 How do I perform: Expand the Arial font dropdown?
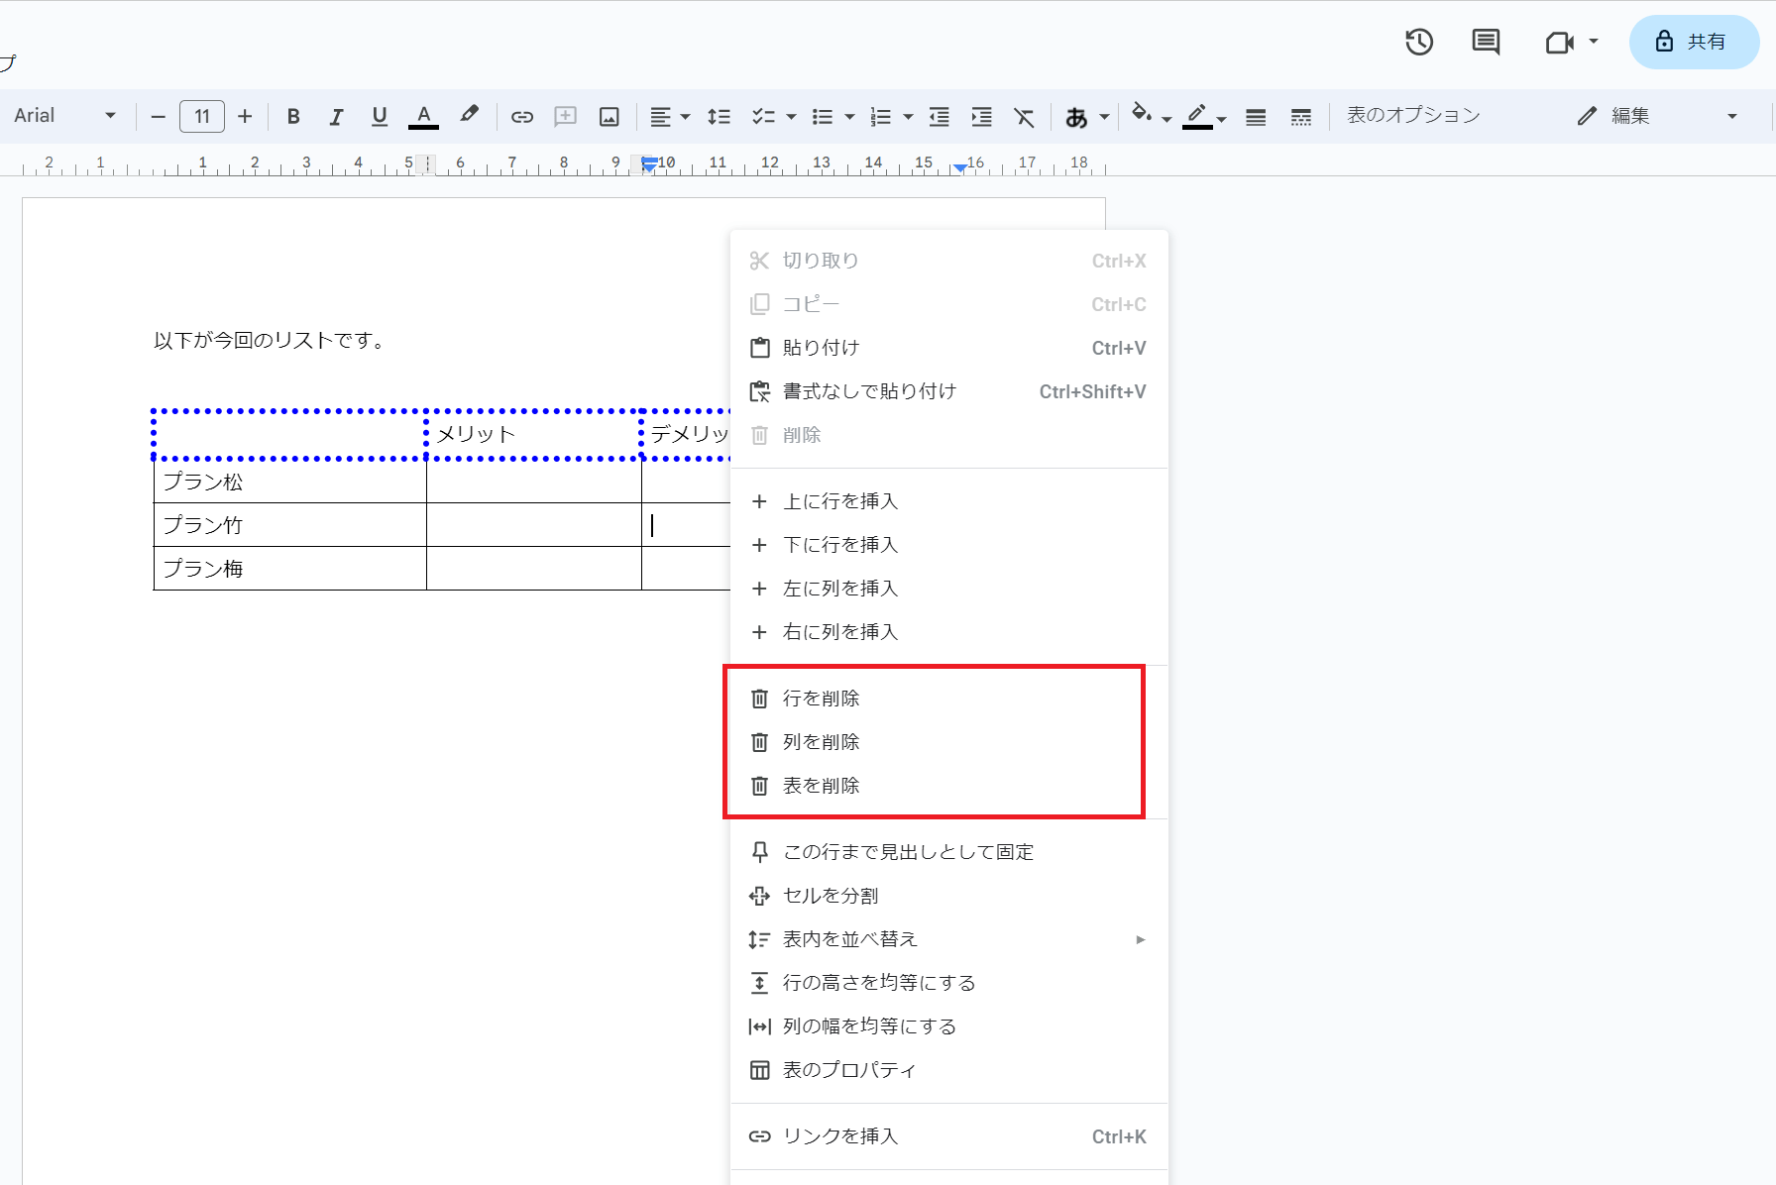point(64,116)
